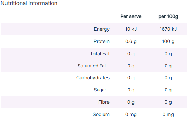Click the Energy row label
Image resolution: width=190 pixels, height=129 pixels.
click(102, 29)
